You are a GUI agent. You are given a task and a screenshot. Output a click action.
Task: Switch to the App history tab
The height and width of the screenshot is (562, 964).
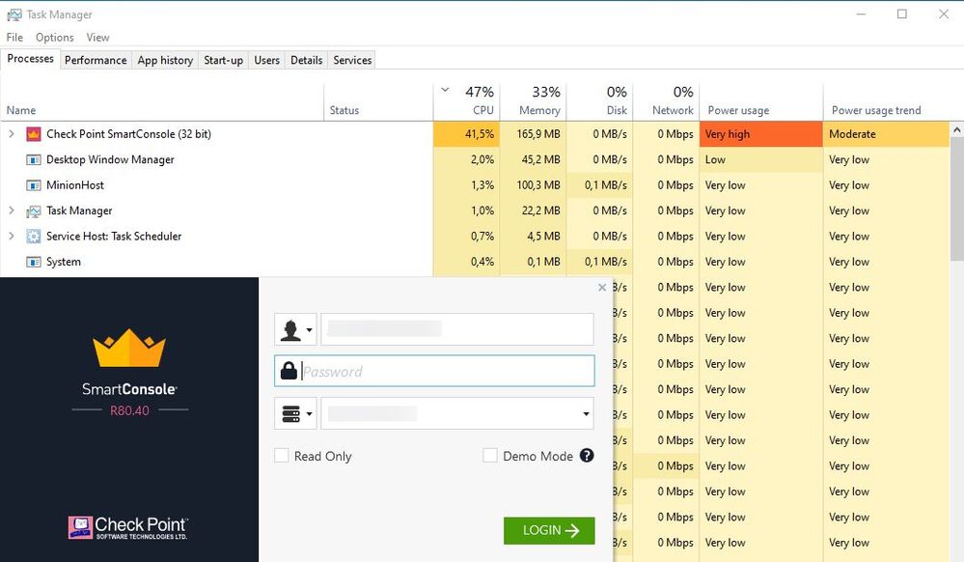pyautogui.click(x=165, y=60)
